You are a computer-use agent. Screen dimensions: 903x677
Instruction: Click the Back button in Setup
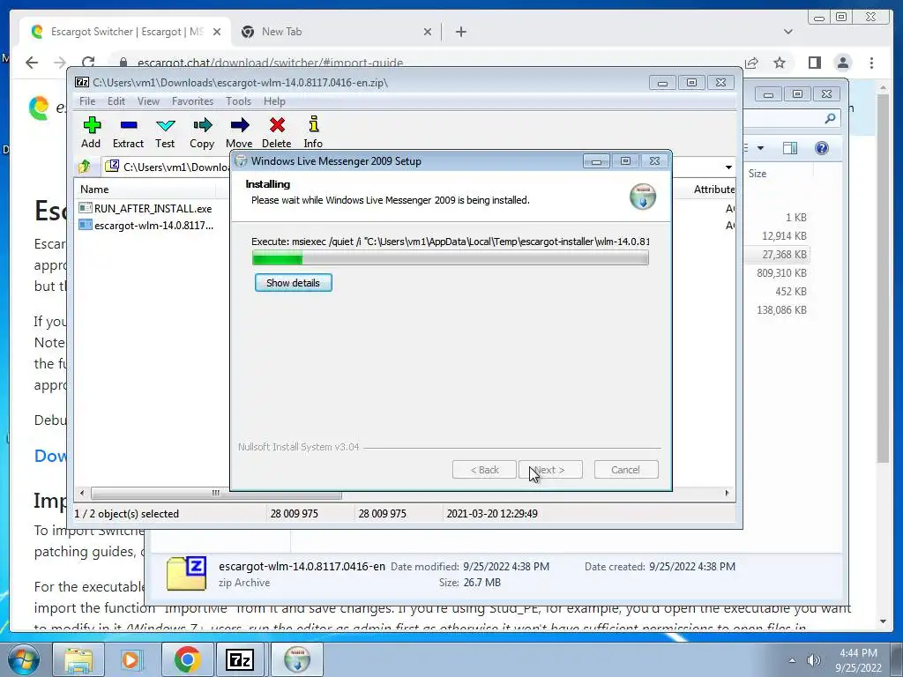click(x=484, y=470)
